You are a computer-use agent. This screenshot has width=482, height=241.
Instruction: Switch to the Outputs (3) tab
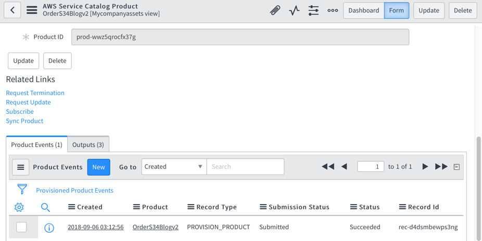pos(88,144)
